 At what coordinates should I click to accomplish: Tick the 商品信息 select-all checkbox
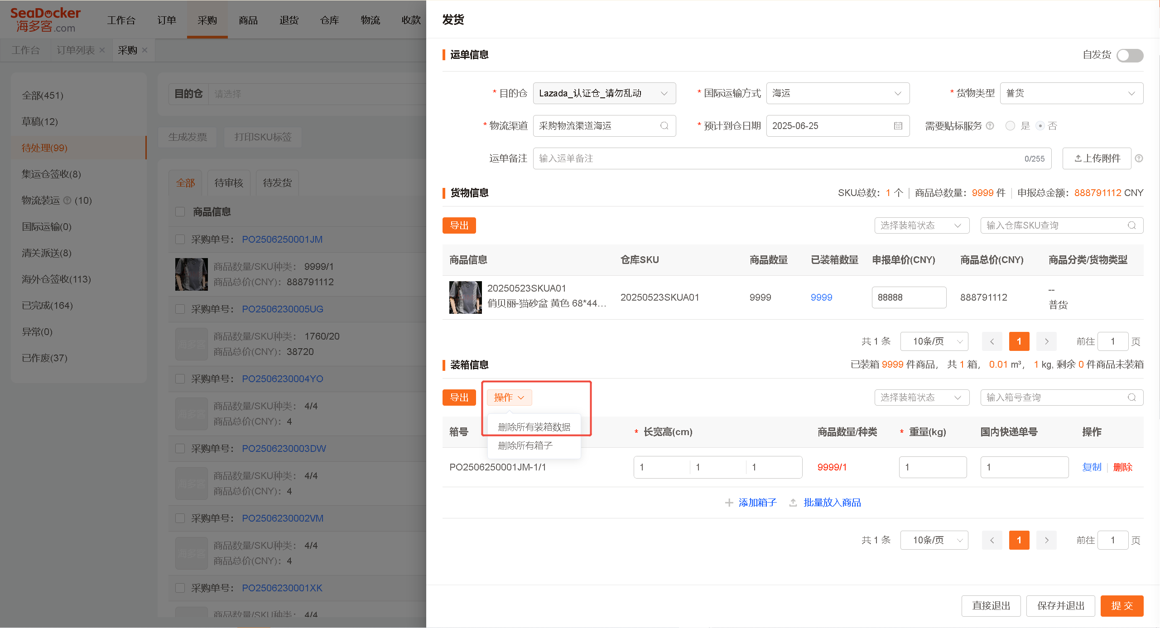tap(180, 212)
